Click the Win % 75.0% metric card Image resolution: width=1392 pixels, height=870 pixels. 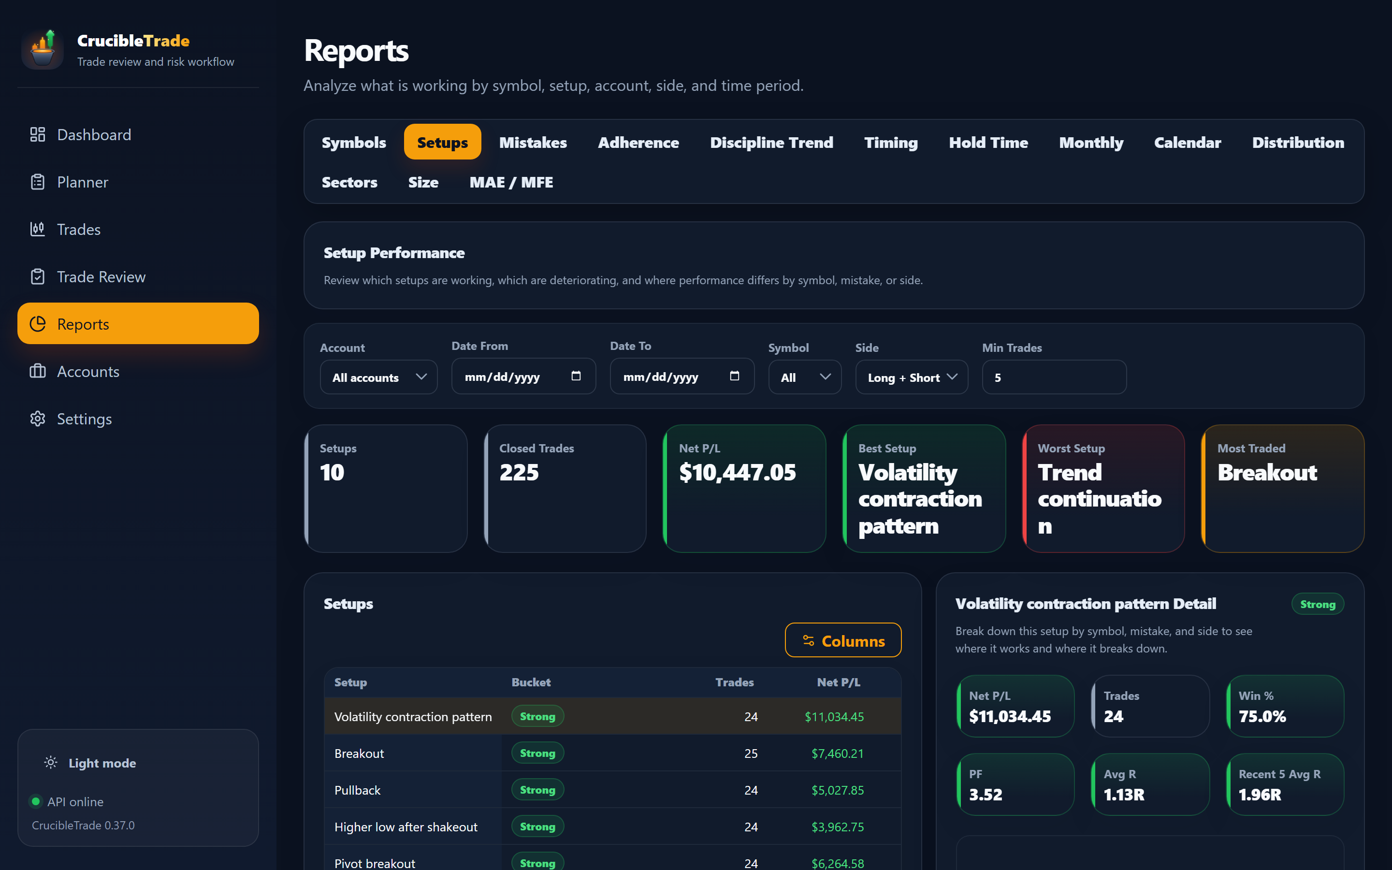pos(1285,706)
